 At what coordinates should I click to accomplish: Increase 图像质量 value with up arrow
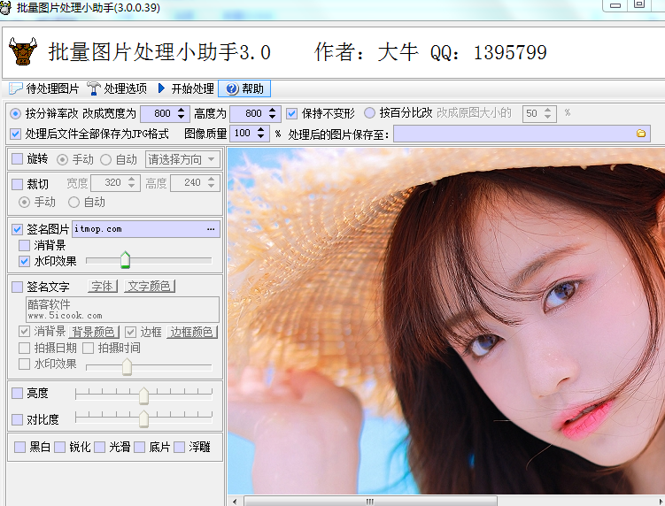[261, 129]
